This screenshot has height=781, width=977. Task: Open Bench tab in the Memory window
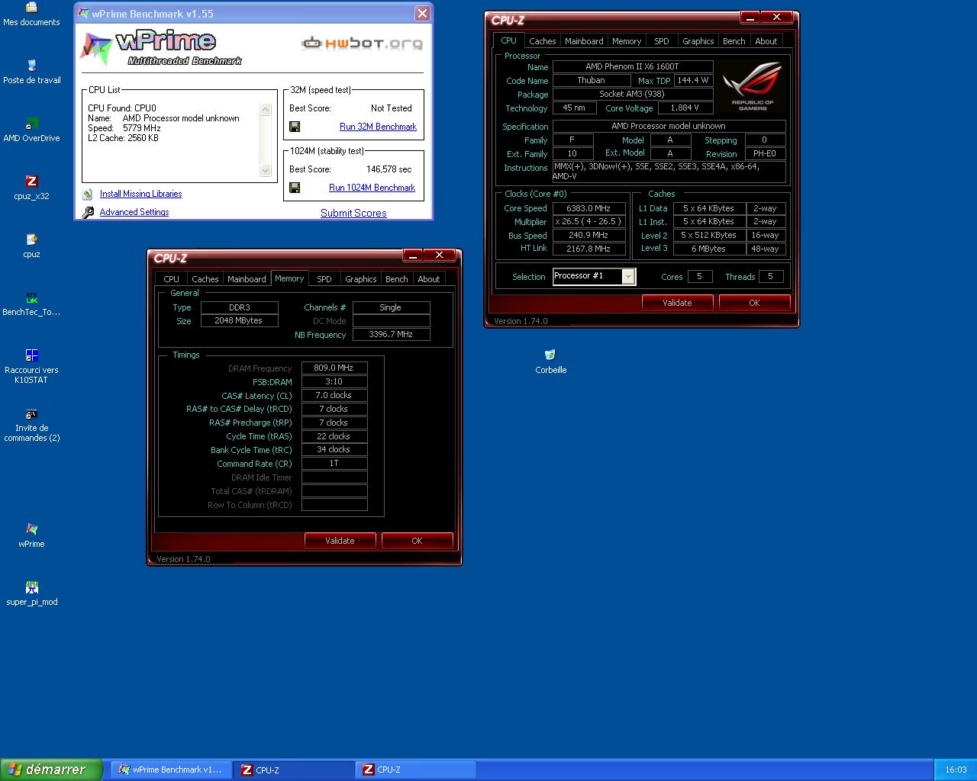[x=396, y=279]
